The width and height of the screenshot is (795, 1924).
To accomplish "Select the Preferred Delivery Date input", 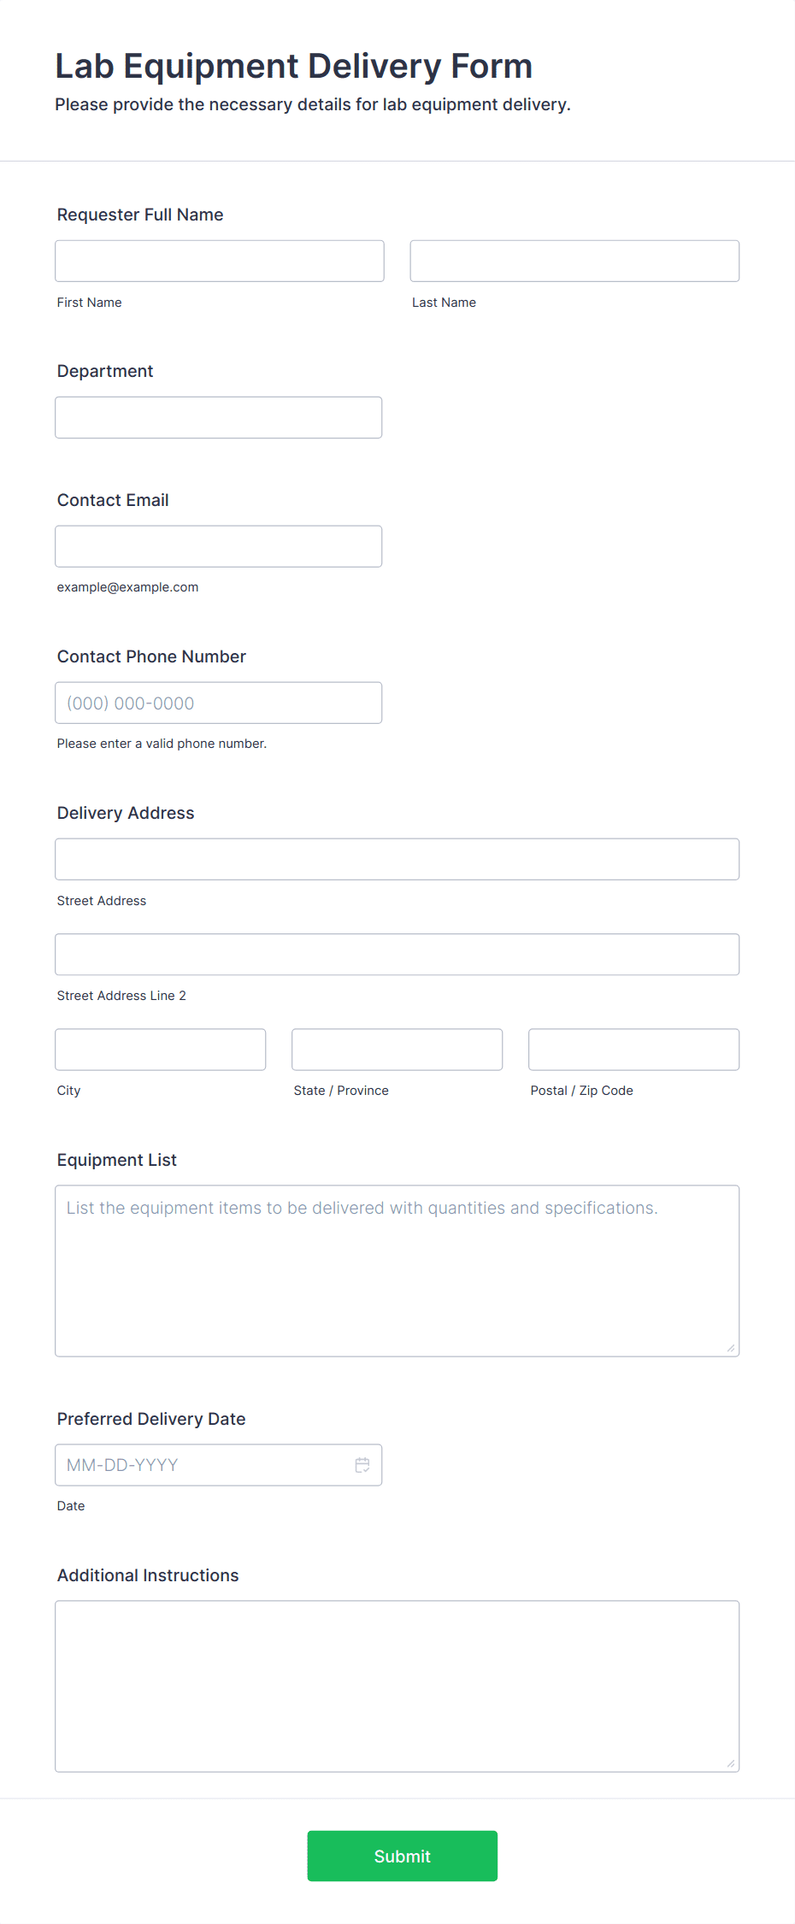I will pos(219,1465).
